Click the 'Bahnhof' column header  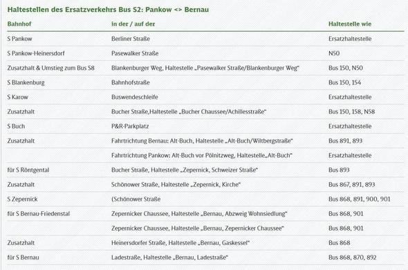(x=19, y=24)
